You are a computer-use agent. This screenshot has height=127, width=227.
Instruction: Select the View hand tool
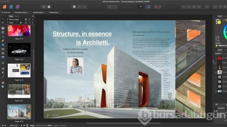point(3,83)
